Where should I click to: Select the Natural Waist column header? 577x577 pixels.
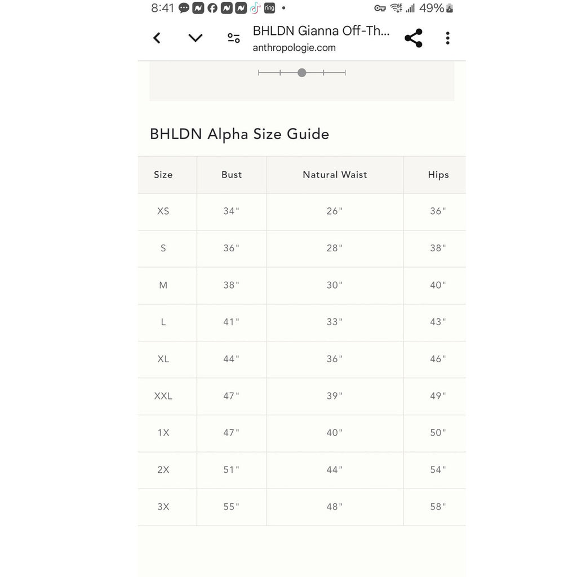pyautogui.click(x=335, y=175)
